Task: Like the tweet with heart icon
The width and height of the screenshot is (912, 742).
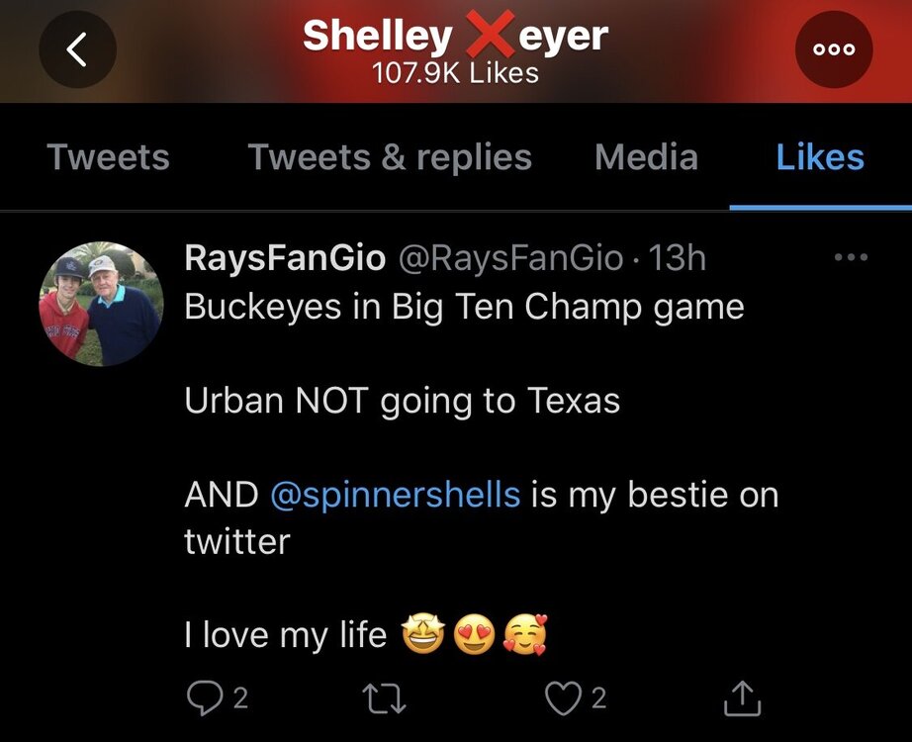Action: pos(563,699)
